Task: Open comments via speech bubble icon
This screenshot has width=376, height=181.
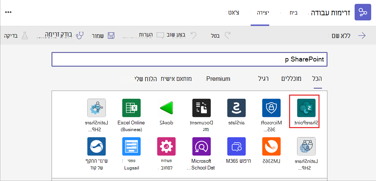Action: tap(160, 36)
